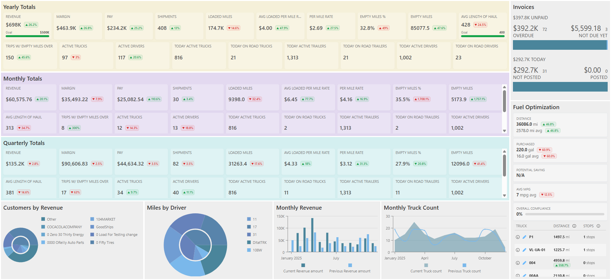Viewport: 611px width, 280px height.
Task: Toggle the Current Revenue amount legend series
Action: point(303,268)
